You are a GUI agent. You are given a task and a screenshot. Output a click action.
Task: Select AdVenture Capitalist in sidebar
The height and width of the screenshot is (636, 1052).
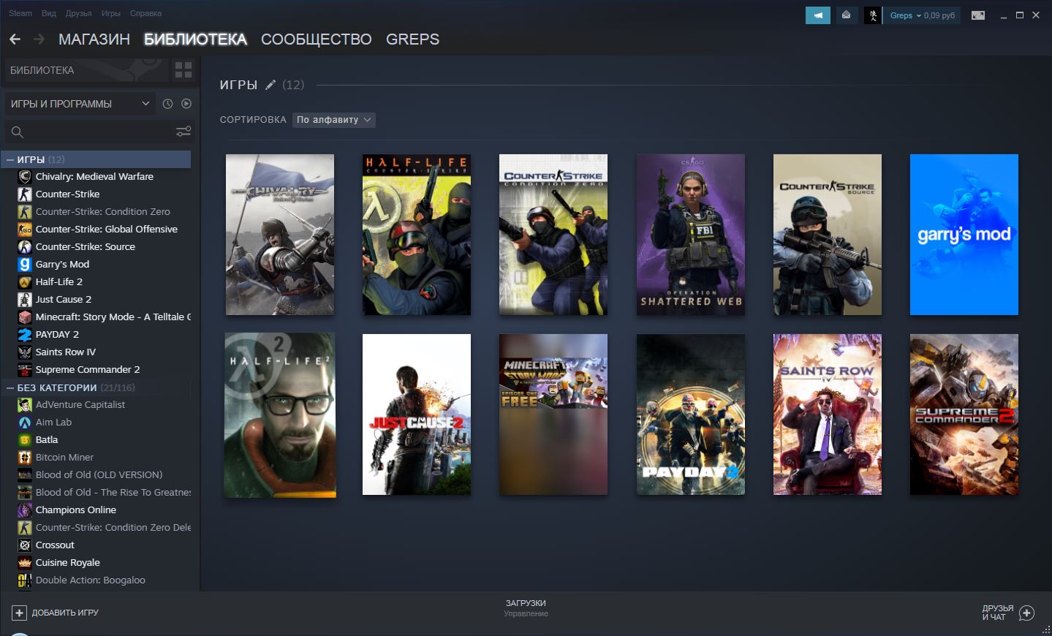80,404
